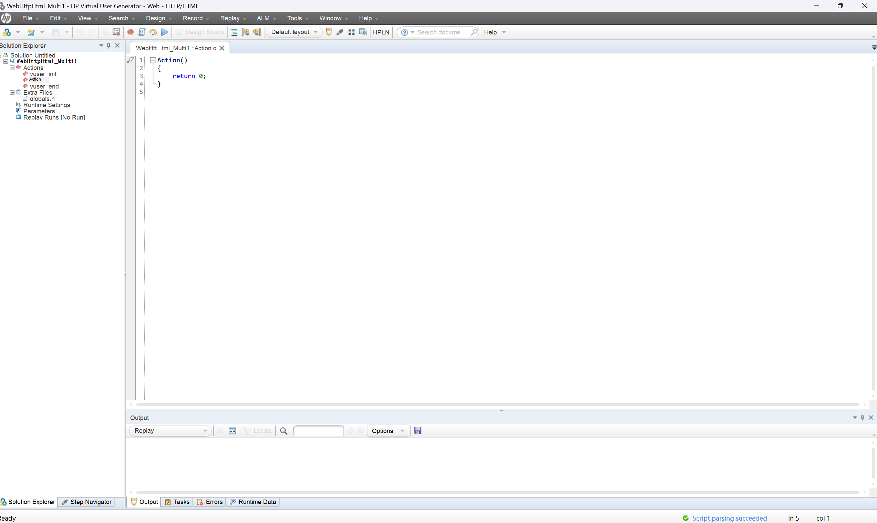Open the Replay dropdown in Output pane
The height and width of the screenshot is (523, 877).
click(170, 431)
